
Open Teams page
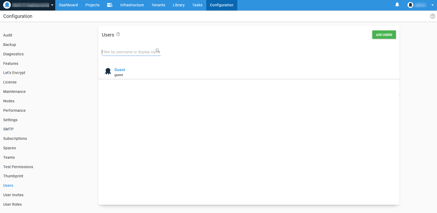[x=9, y=157]
